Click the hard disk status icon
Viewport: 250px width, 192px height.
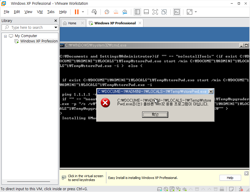click(160, 189)
